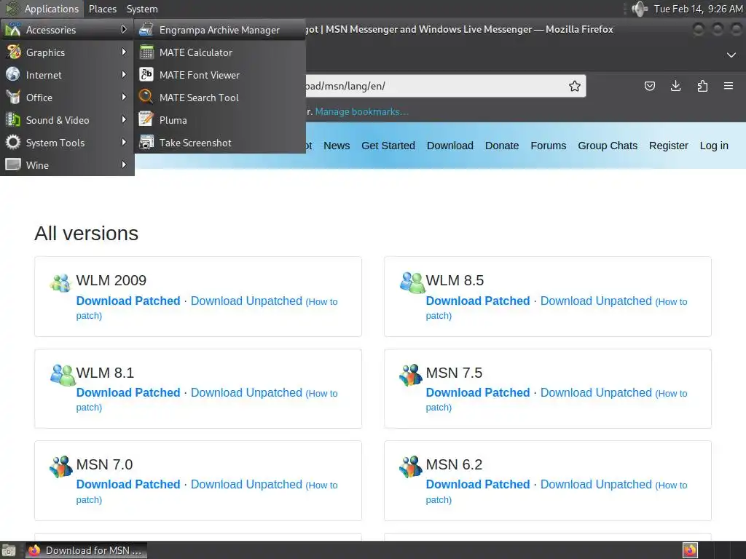Image resolution: width=746 pixels, height=559 pixels.
Task: Open Firefox extensions puzzle icon
Action: tap(702, 86)
